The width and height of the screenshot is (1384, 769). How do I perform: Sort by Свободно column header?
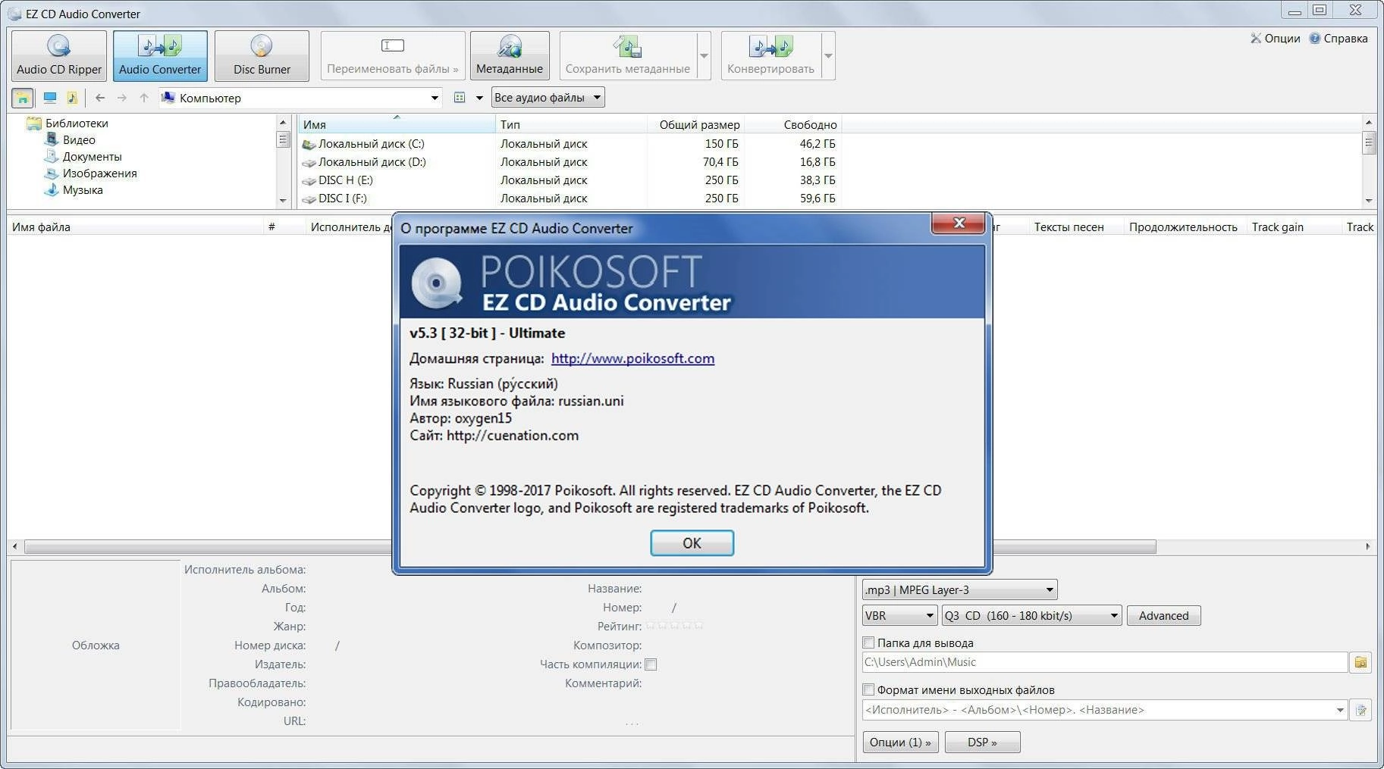(x=792, y=124)
